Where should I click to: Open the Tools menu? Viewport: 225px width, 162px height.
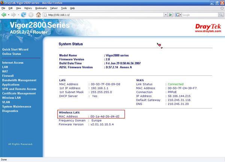coord(64,8)
